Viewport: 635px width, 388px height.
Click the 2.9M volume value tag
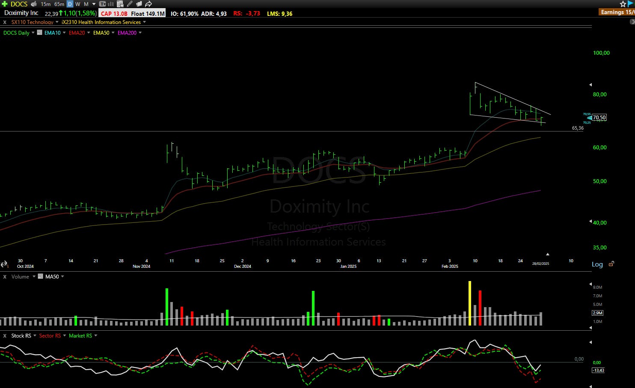598,313
